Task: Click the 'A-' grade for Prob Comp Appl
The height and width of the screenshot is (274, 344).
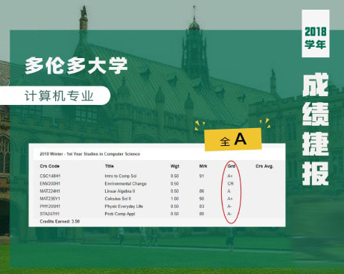Action: pyautogui.click(x=229, y=214)
